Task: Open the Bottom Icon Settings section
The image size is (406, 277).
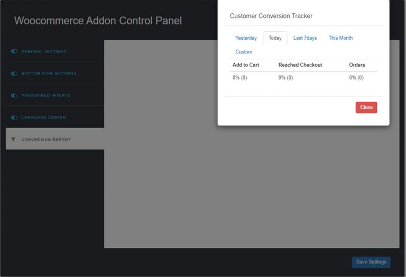Action: pyautogui.click(x=55, y=74)
